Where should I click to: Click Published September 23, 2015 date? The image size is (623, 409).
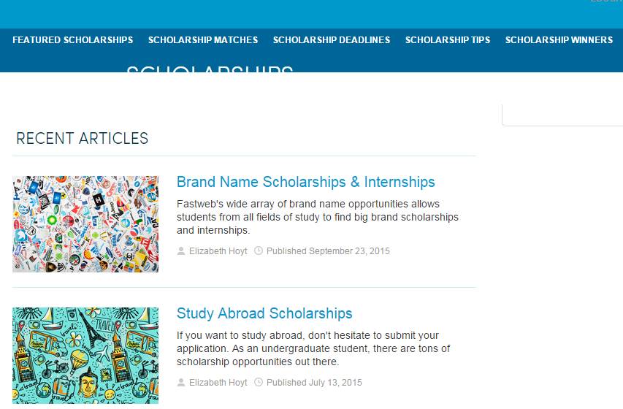[328, 251]
